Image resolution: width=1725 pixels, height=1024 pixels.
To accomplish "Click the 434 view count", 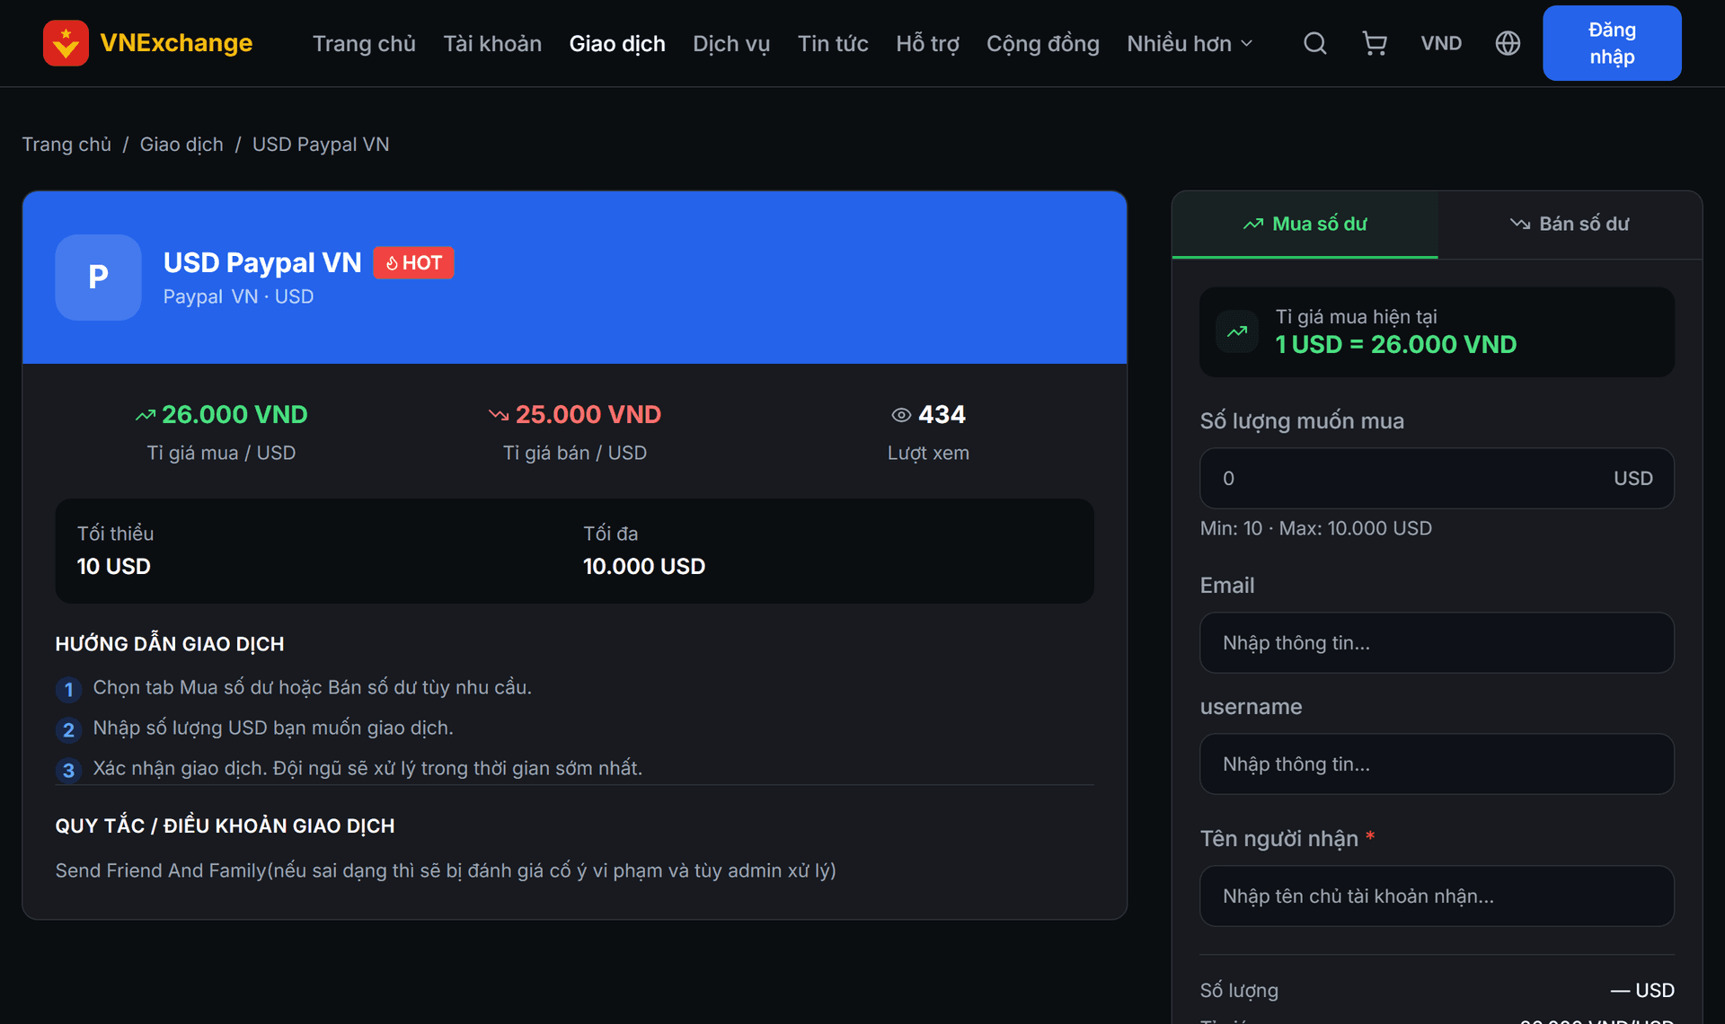I will coord(942,415).
